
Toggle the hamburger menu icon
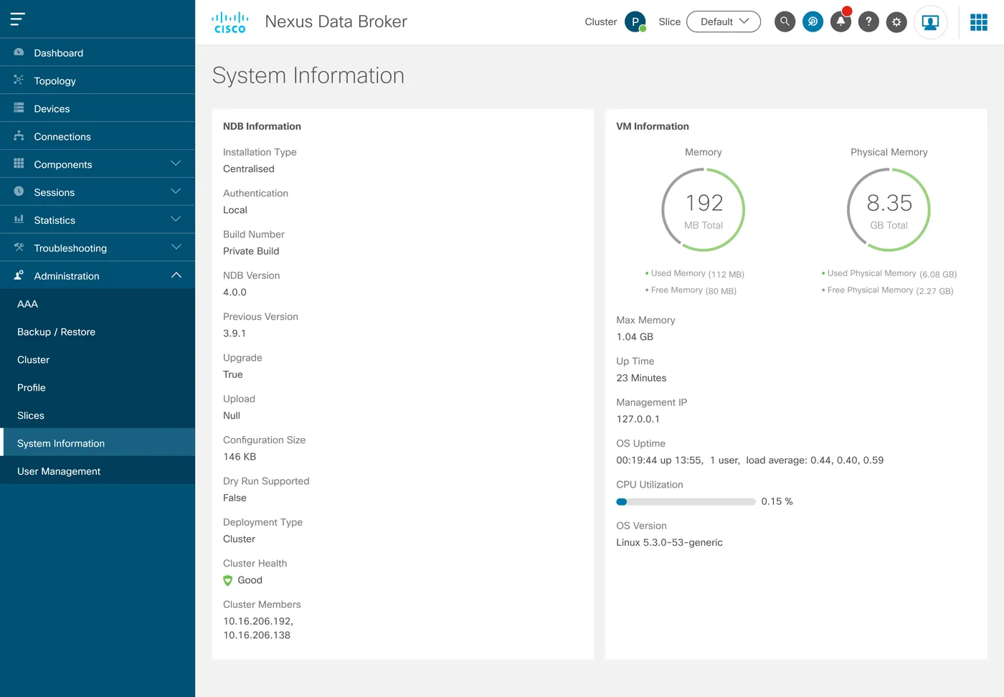[x=18, y=19]
